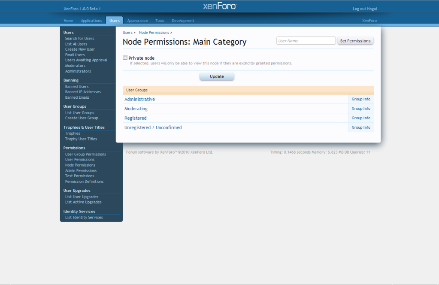Open the Home tab
The height and width of the screenshot is (285, 439).
(x=68, y=21)
